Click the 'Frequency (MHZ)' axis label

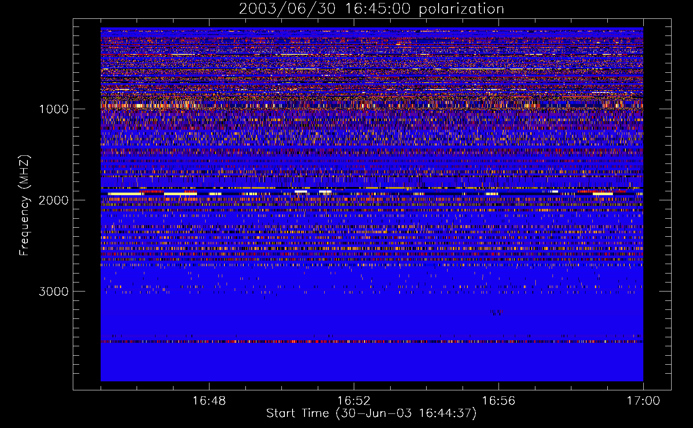(x=25, y=205)
